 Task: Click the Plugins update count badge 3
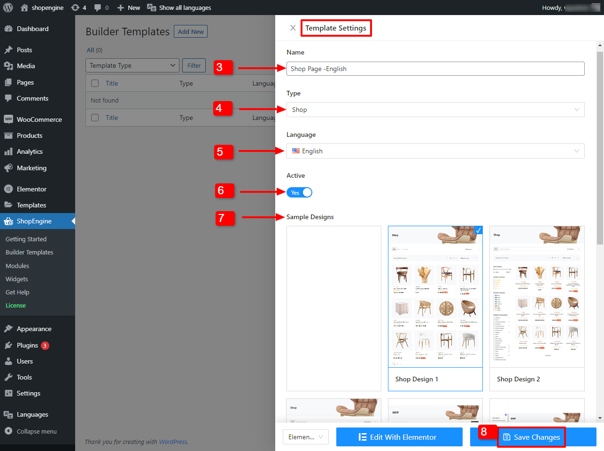pos(45,345)
